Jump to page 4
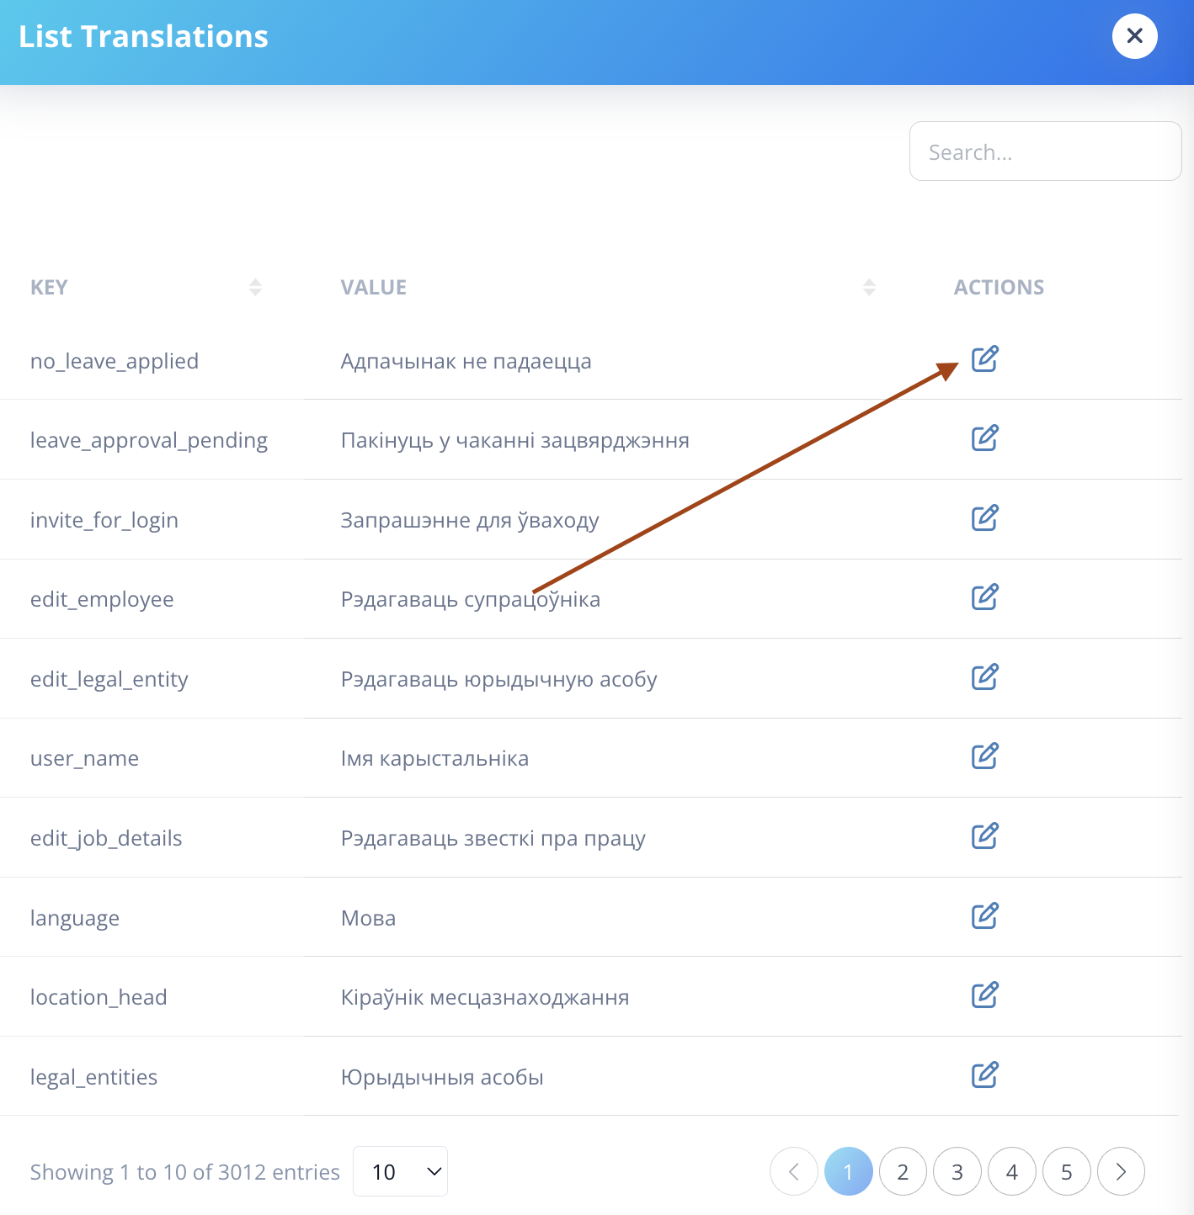Image resolution: width=1194 pixels, height=1215 pixels. (x=1012, y=1171)
